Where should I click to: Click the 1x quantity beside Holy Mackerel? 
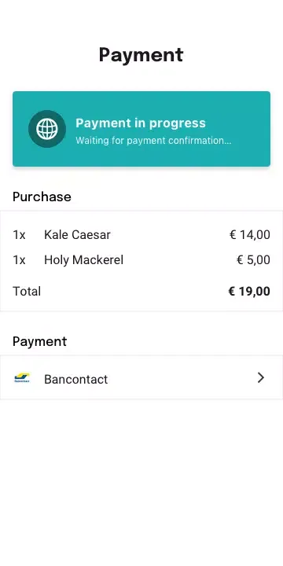click(x=19, y=260)
